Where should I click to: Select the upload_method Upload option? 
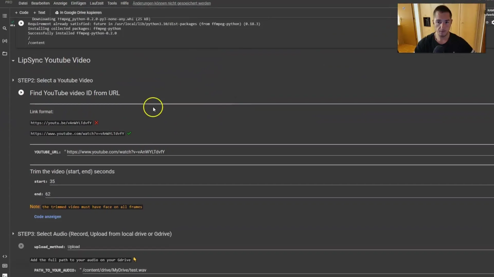(74, 246)
